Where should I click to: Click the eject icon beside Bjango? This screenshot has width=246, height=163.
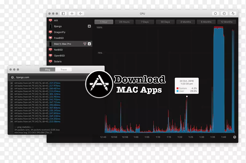(89, 26)
